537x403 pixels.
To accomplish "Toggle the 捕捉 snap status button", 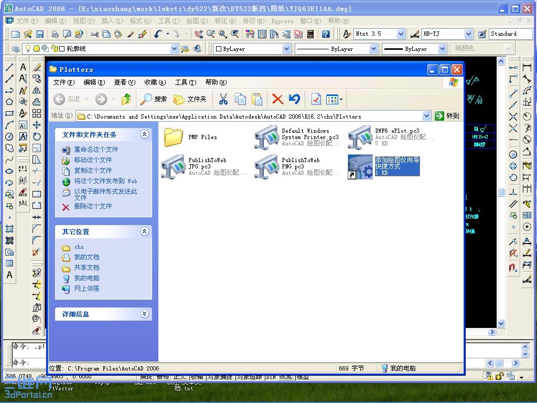I will click(x=146, y=377).
